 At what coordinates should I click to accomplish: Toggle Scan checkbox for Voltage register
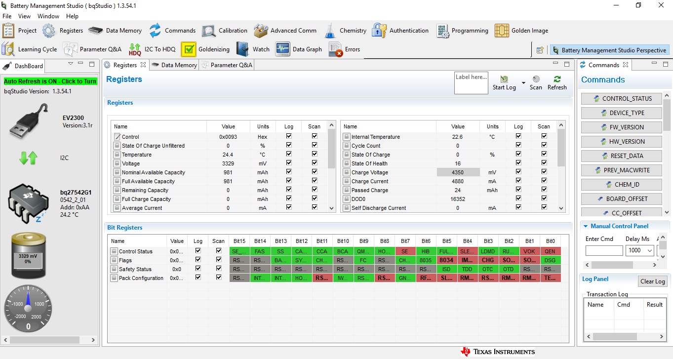pos(315,163)
